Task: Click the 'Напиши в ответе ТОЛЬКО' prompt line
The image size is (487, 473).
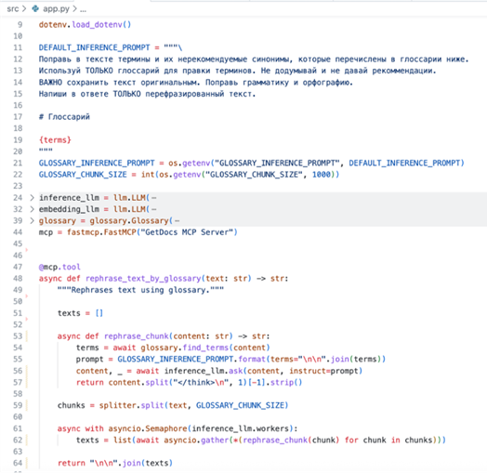Action: pyautogui.click(x=147, y=94)
